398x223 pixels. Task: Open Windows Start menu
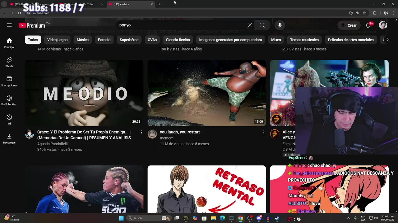[x=121, y=218]
